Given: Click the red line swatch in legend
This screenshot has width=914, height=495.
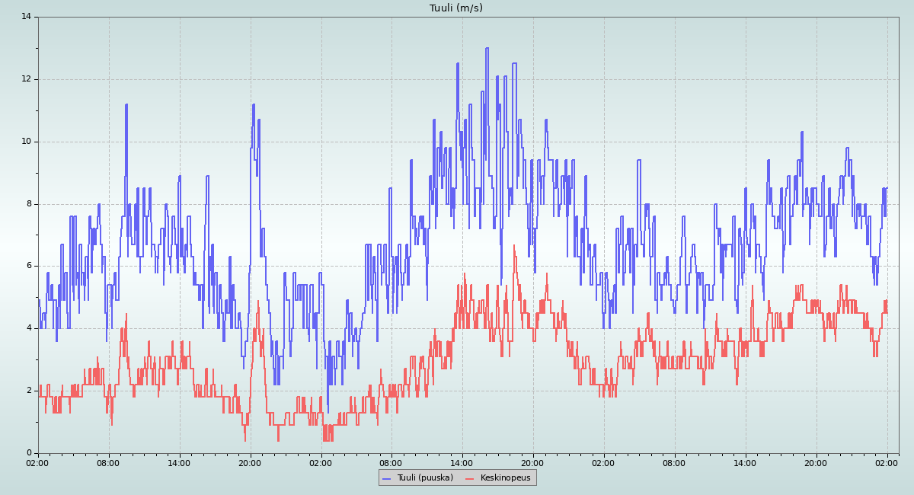Looking at the screenshot, I should [x=470, y=478].
